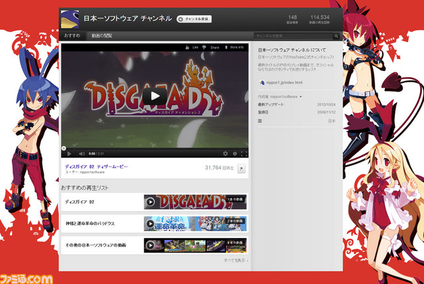
Task: Toggle fullscreen mode on the video player
Action: coord(244,154)
